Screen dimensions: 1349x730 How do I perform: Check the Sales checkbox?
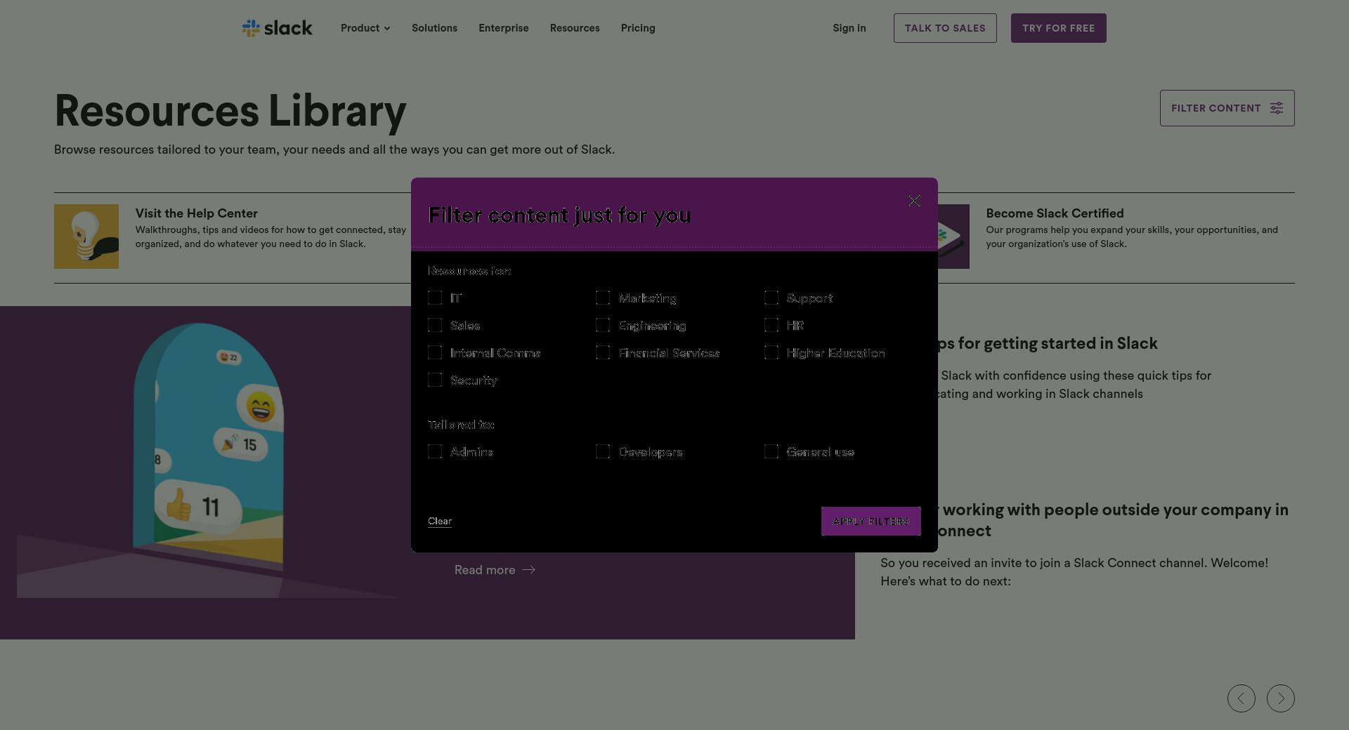(435, 325)
